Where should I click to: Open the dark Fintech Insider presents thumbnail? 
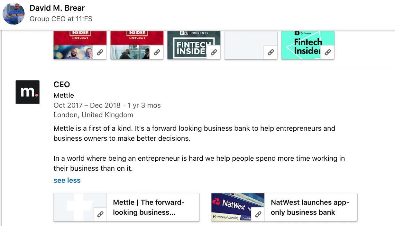point(194,45)
